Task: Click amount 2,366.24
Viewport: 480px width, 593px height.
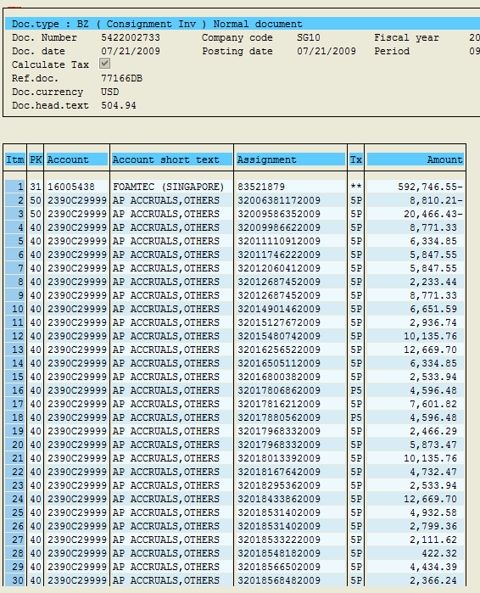Action: click(x=433, y=581)
